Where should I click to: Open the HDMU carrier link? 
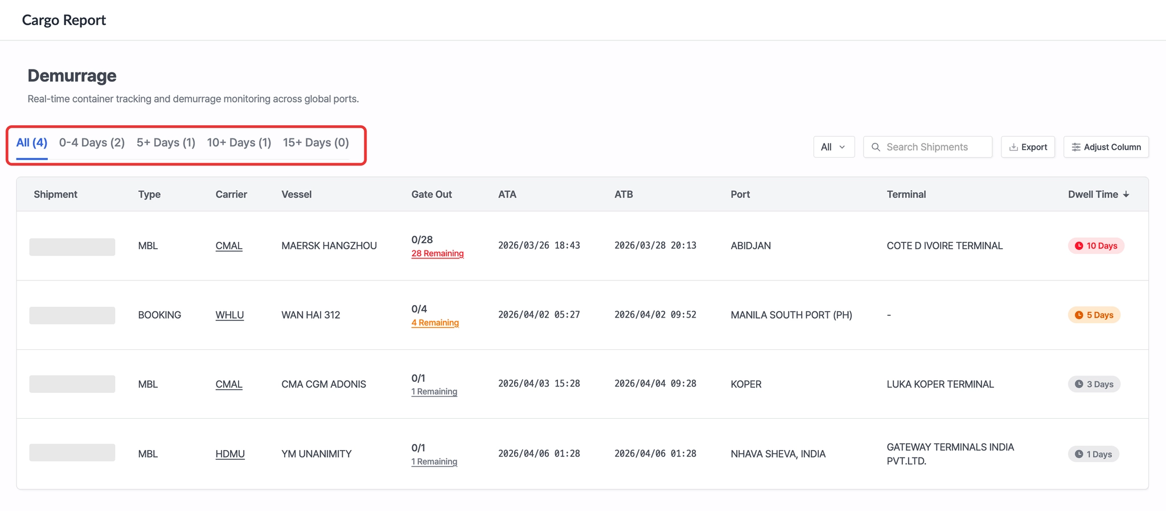230,454
